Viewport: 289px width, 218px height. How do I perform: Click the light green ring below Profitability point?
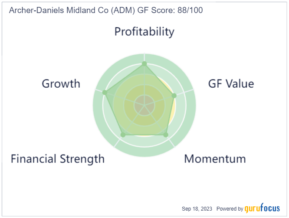pyautogui.click(x=144, y=69)
